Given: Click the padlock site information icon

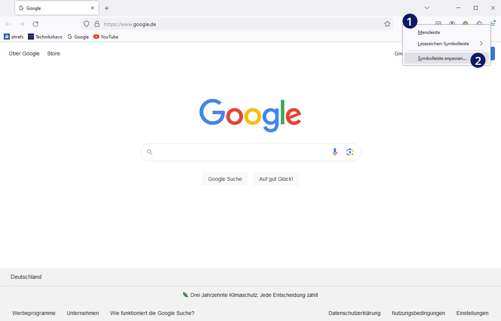Looking at the screenshot, I should pos(97,24).
